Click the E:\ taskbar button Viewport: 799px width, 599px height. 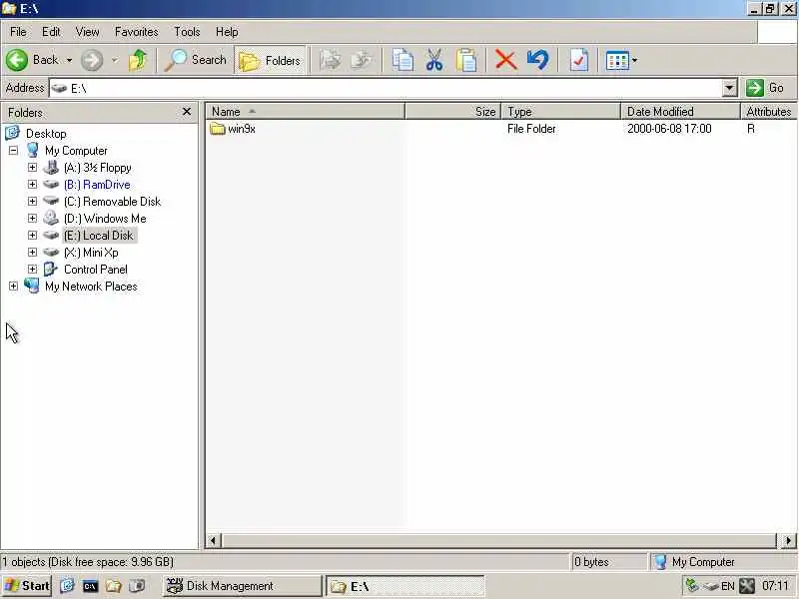[x=405, y=586]
